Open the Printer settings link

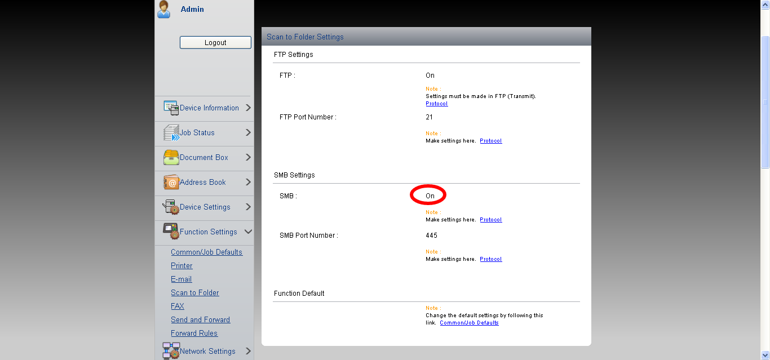click(x=182, y=265)
